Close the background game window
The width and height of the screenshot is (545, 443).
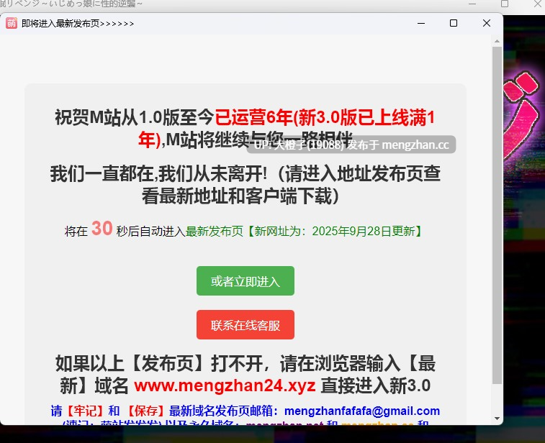point(538,4)
